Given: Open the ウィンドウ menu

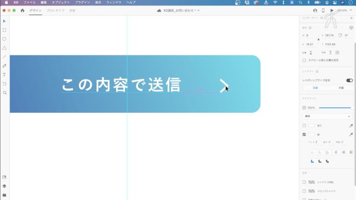Looking at the screenshot, I should point(113,2).
